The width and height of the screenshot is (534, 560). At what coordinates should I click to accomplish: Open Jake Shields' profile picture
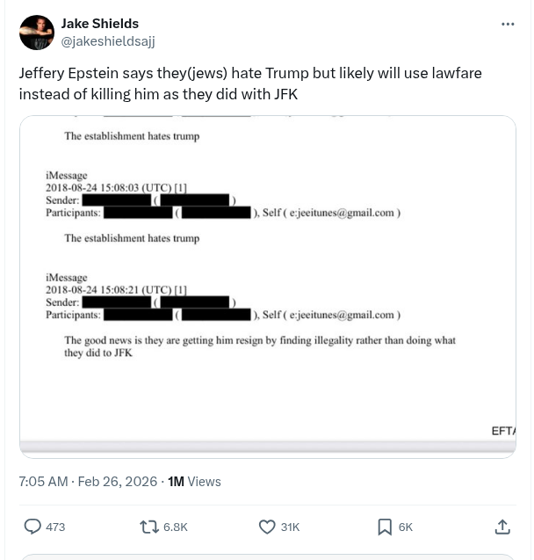[x=37, y=33]
